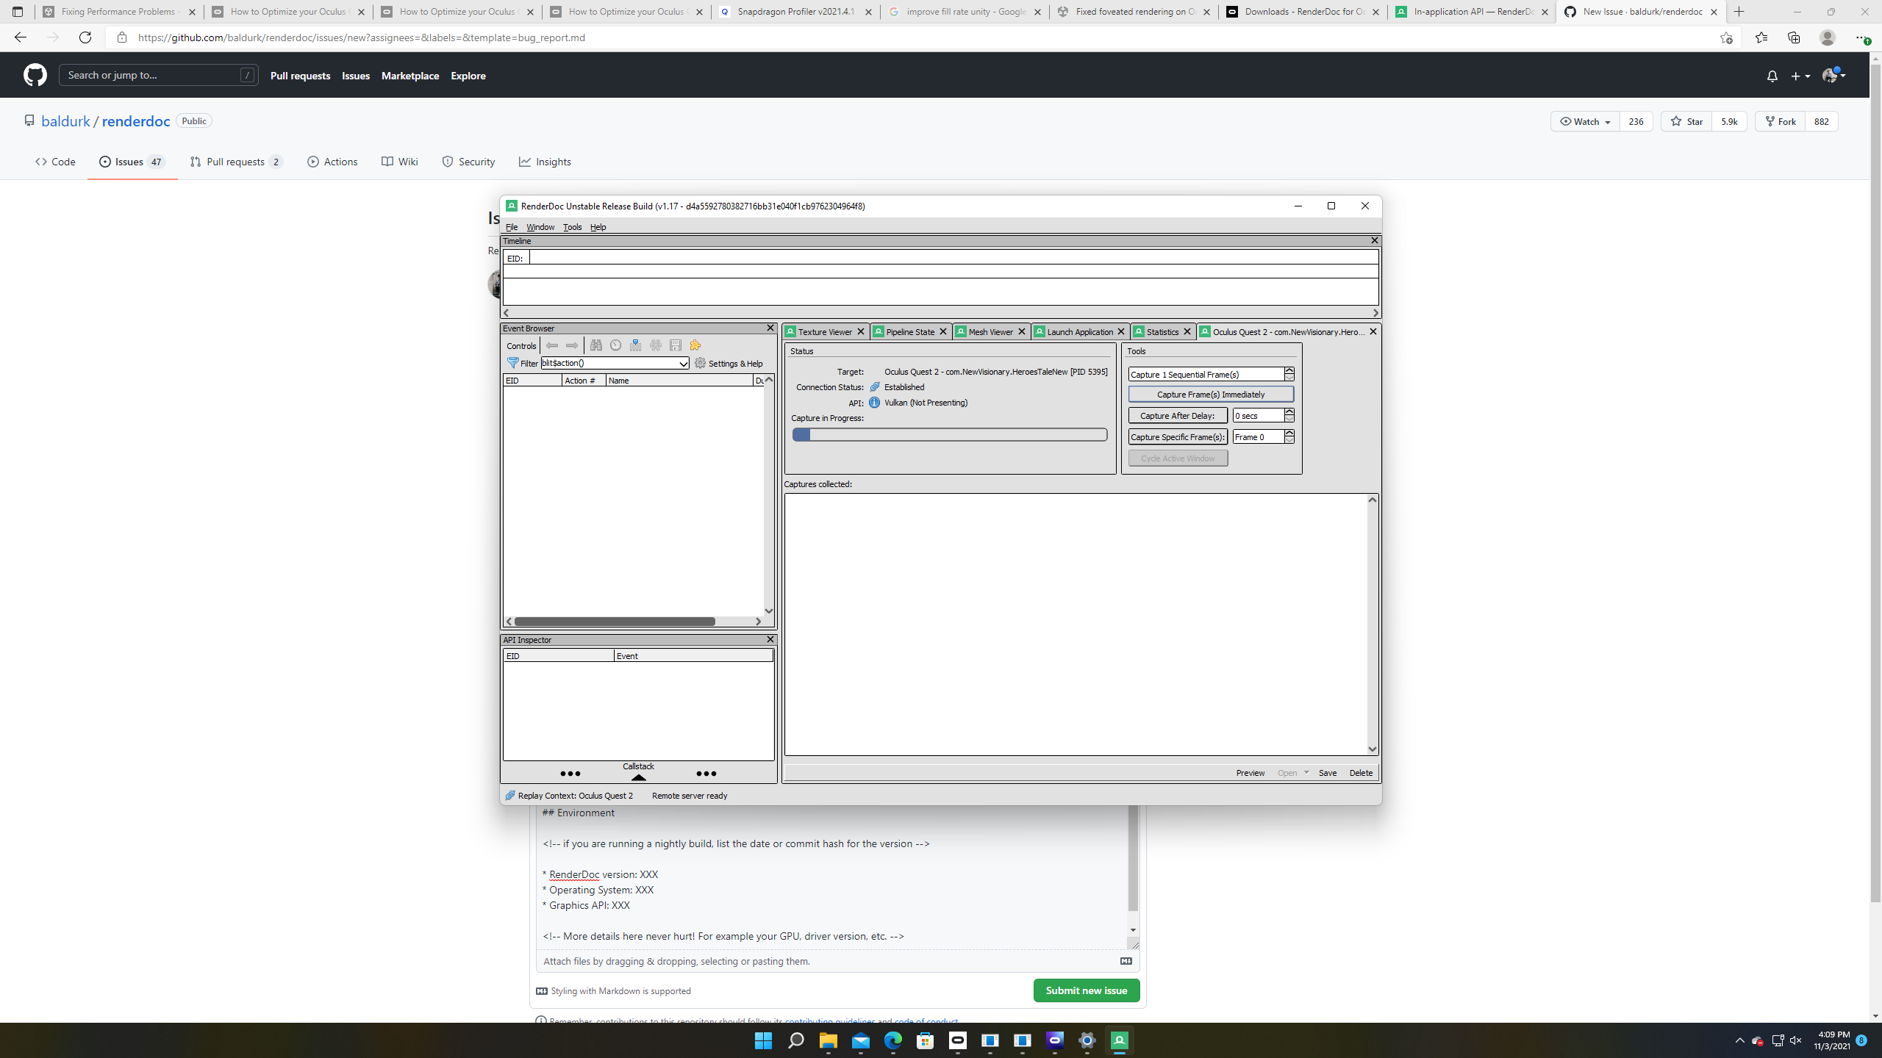Screen dimensions: 1882x1058
Task: Click the Capture Frame(s) Immediately button
Action: click(x=1210, y=394)
